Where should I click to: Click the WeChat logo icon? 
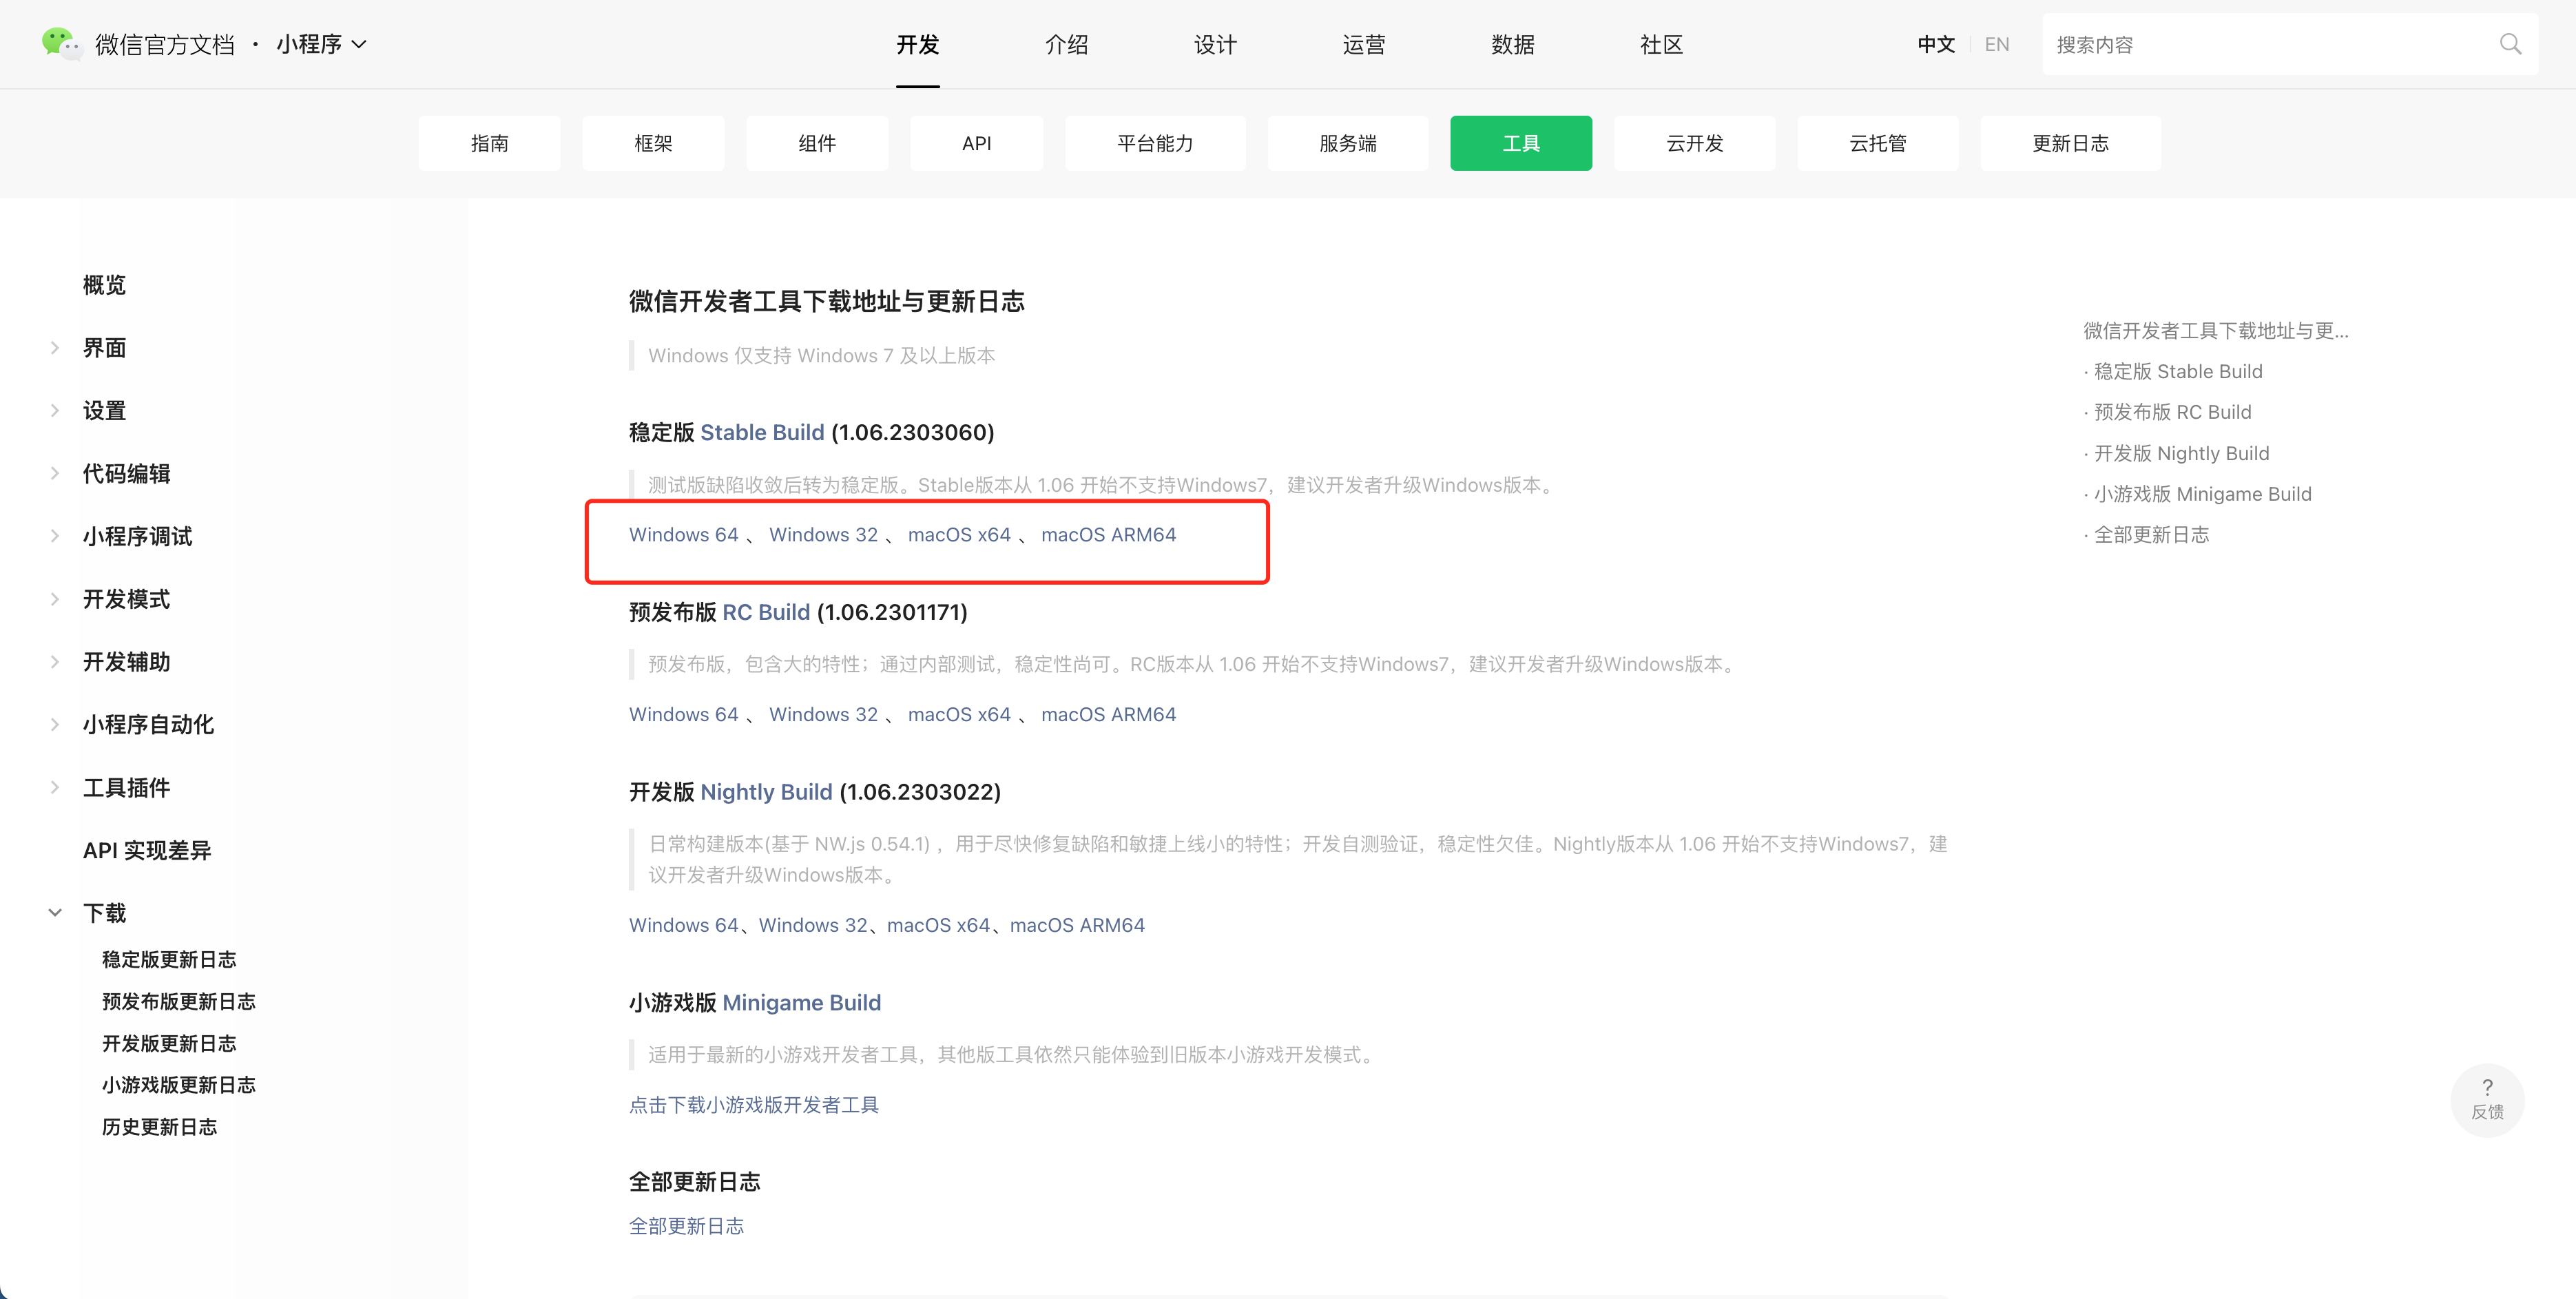61,44
